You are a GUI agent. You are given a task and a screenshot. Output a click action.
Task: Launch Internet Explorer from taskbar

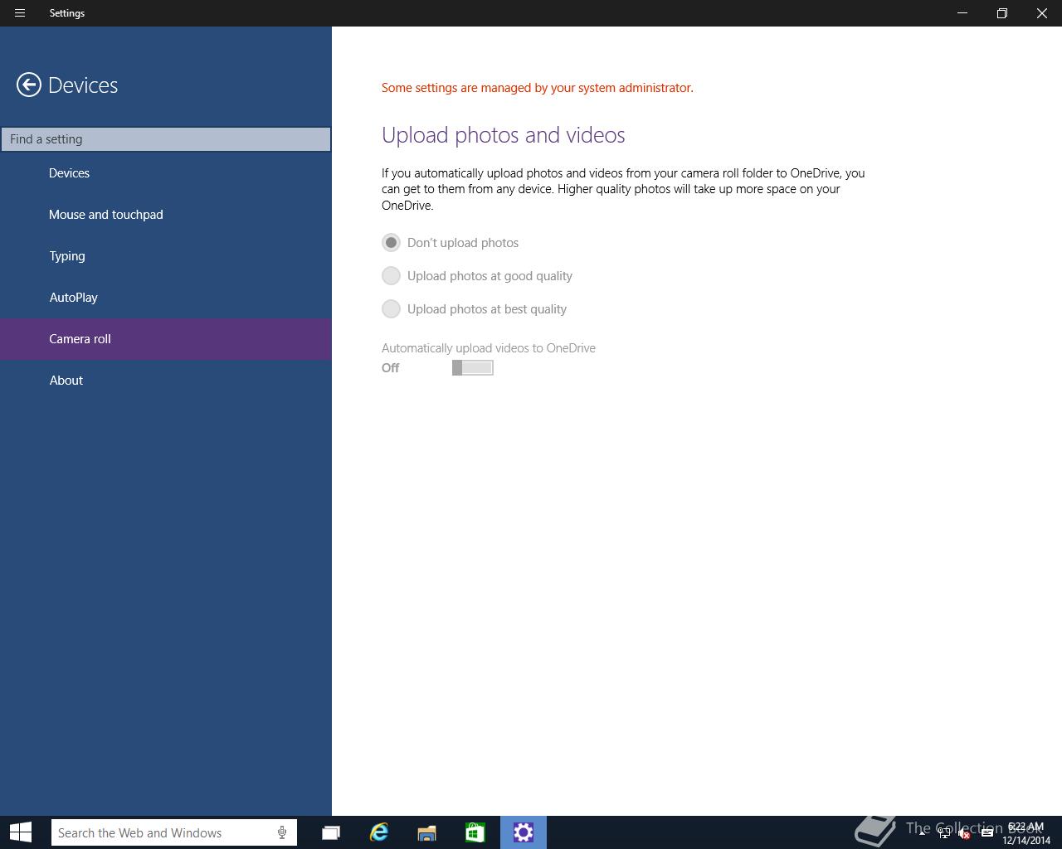(379, 832)
